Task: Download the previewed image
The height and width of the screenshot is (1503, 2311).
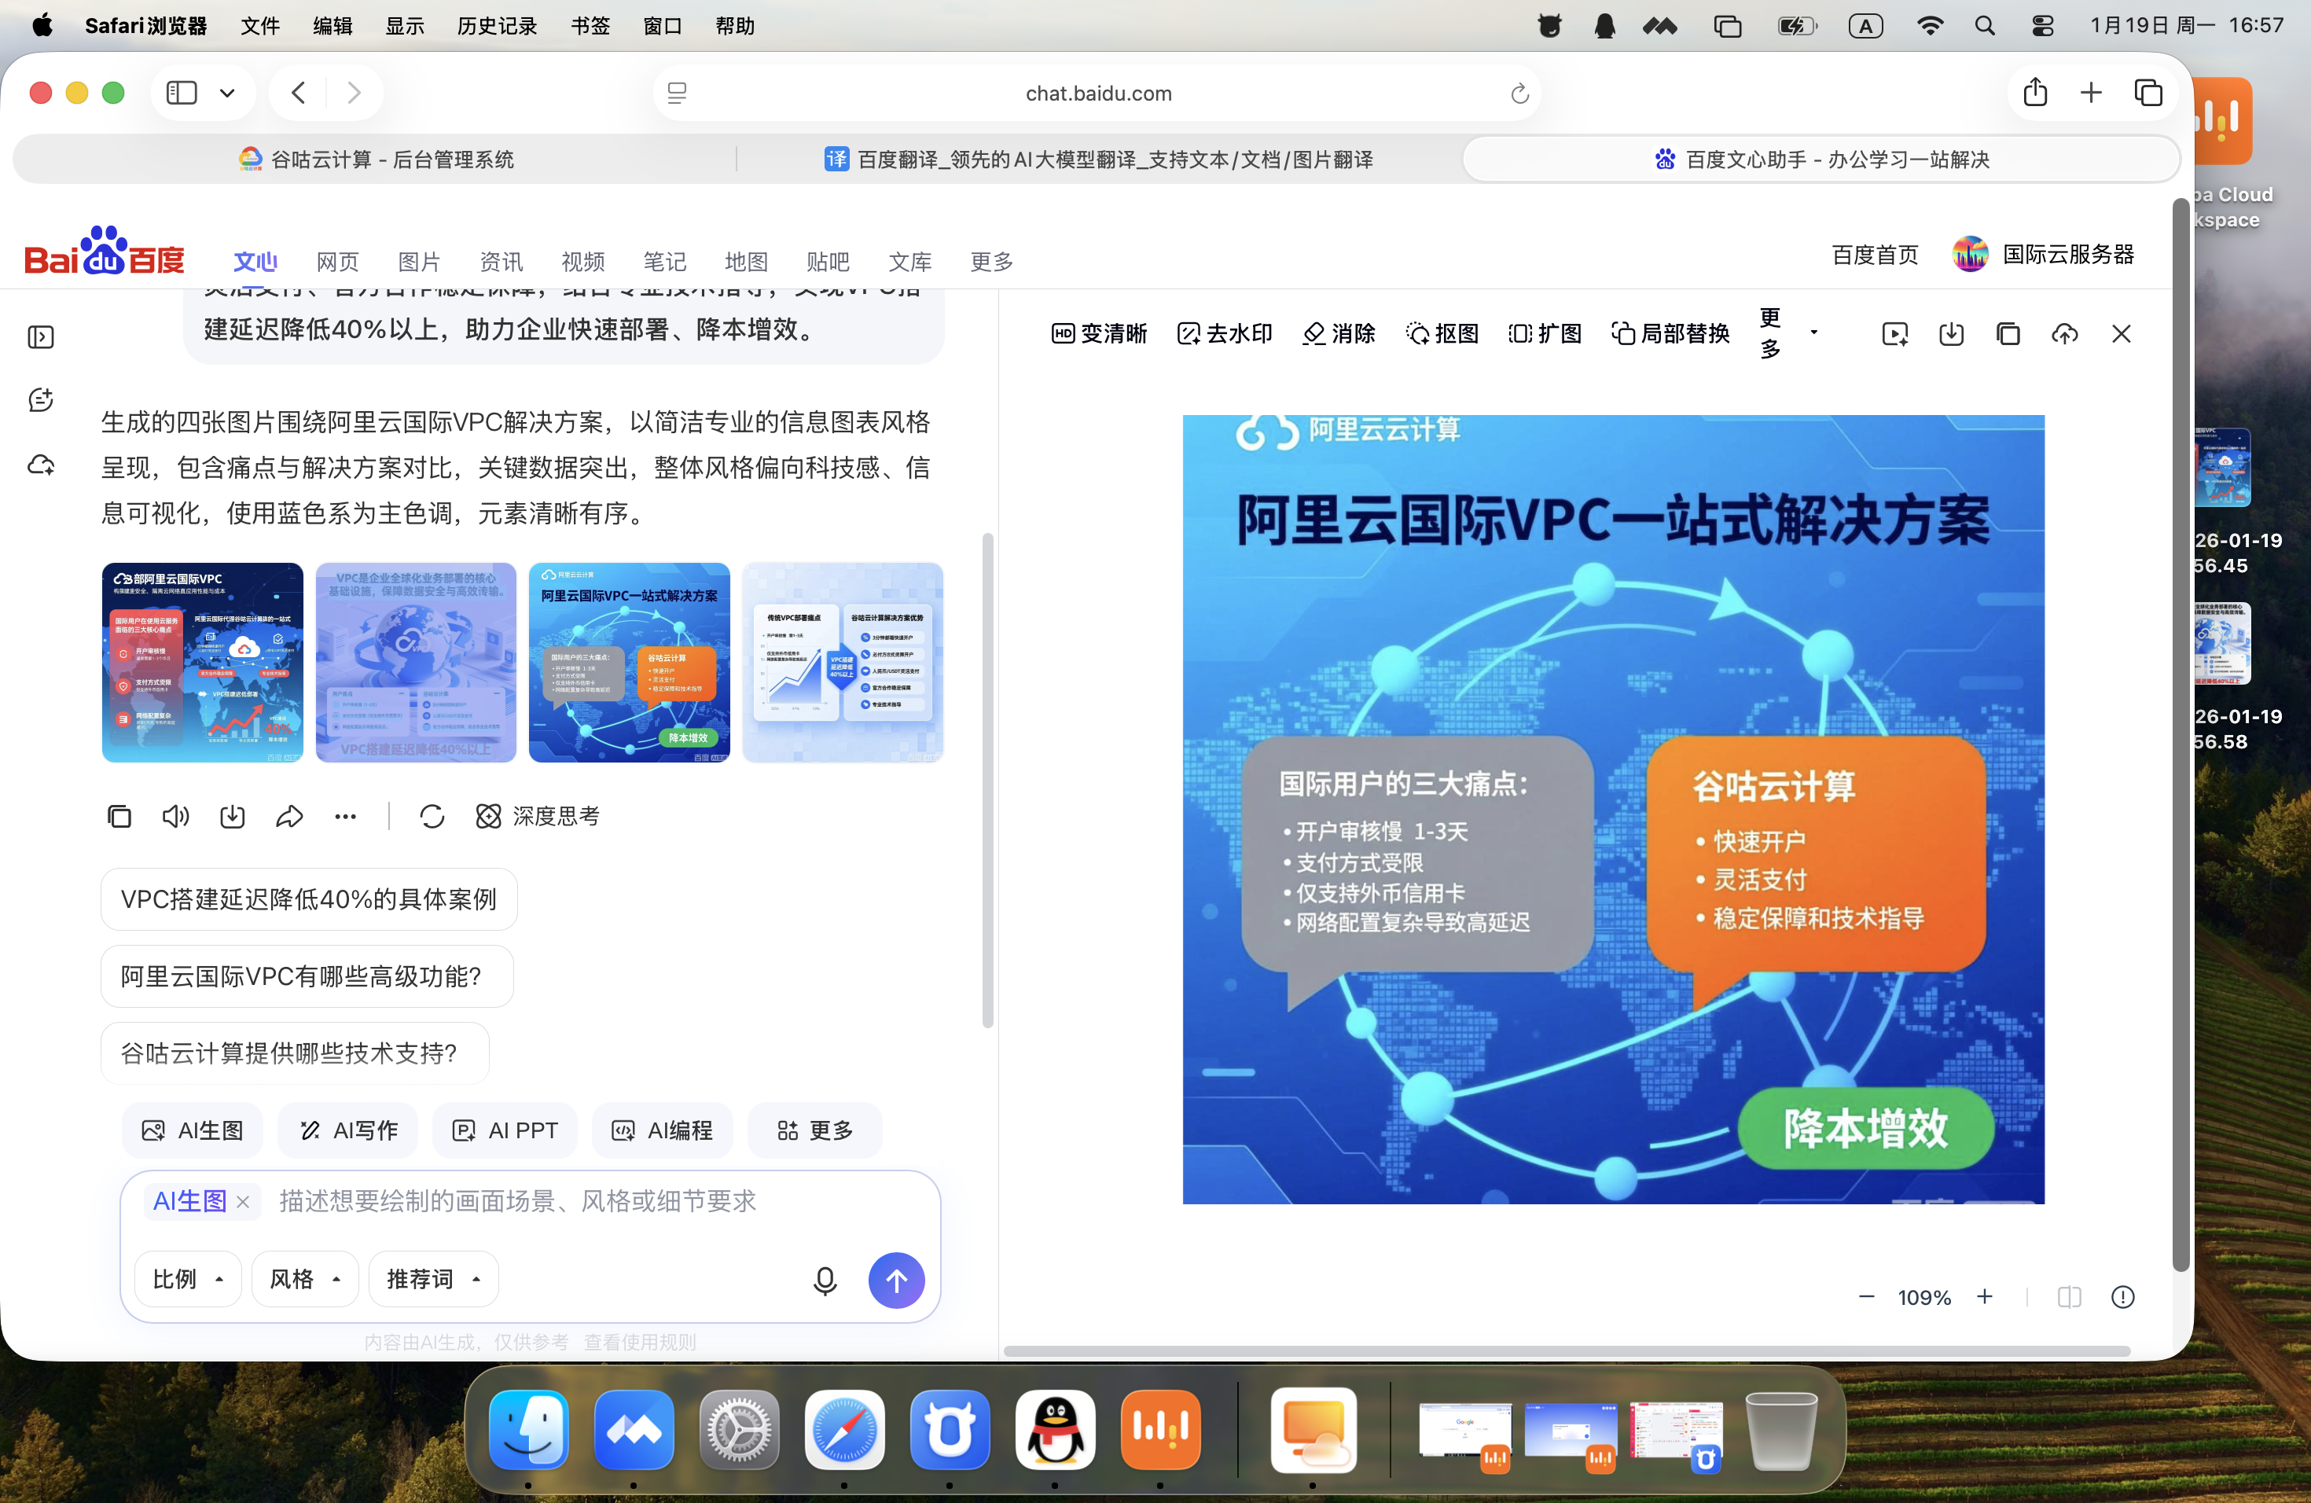Action: point(1951,334)
